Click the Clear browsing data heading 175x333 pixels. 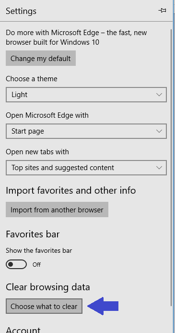coord(48,287)
